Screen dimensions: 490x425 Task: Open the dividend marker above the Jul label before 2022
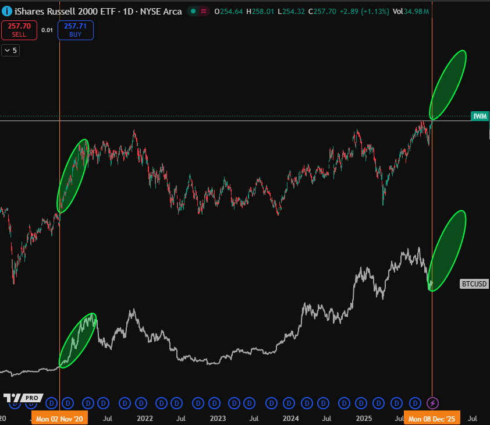pyautogui.click(x=104, y=403)
